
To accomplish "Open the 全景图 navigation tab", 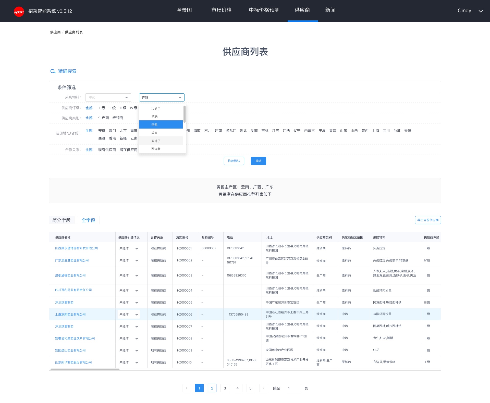I will point(184,10).
